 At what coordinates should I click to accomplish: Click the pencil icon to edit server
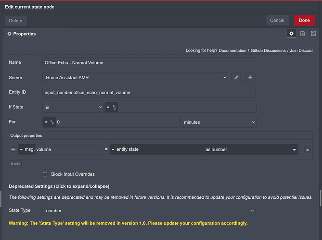(236, 77)
